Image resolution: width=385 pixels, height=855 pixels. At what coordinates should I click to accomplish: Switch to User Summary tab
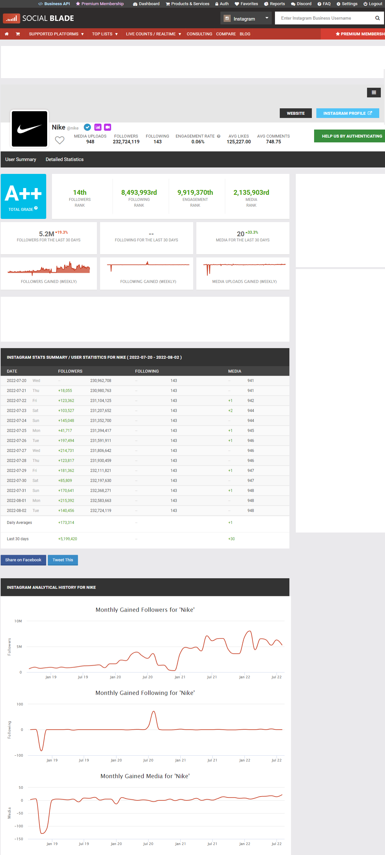pos(21,159)
